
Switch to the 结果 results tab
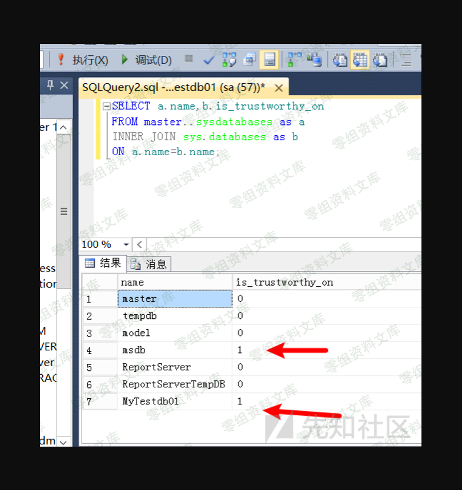pos(103,263)
